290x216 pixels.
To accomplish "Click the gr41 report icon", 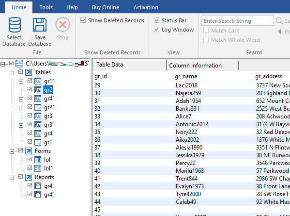I will 38,195.
